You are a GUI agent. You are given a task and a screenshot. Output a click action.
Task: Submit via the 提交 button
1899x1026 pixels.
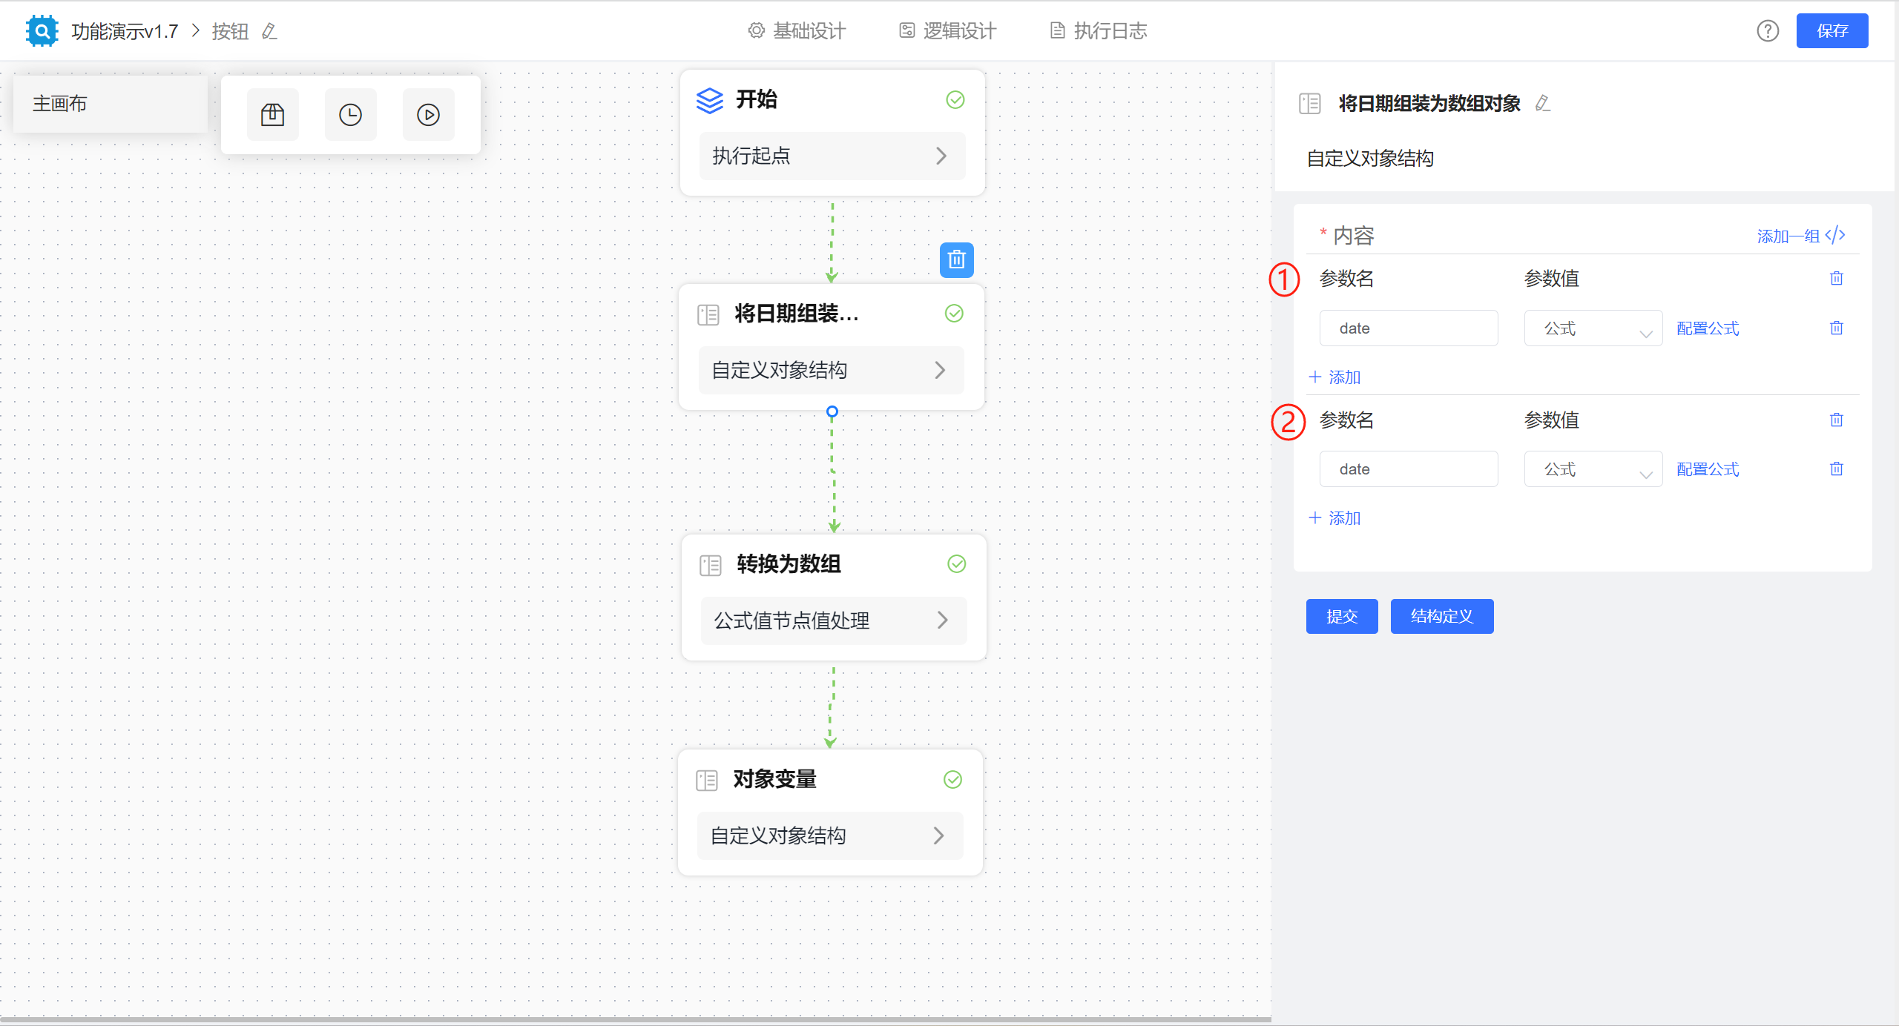[x=1341, y=616]
